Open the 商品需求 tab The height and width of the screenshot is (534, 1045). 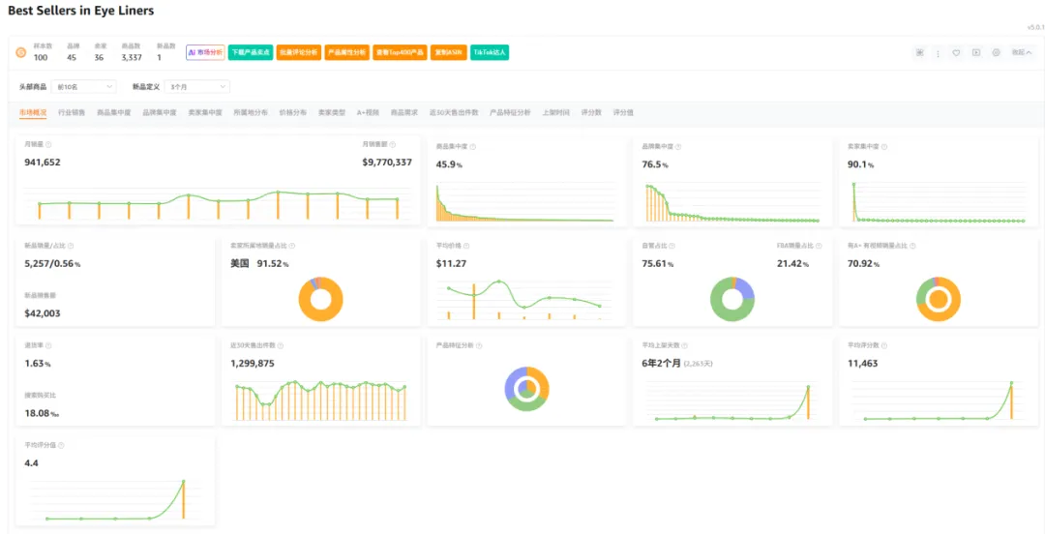pyautogui.click(x=403, y=112)
